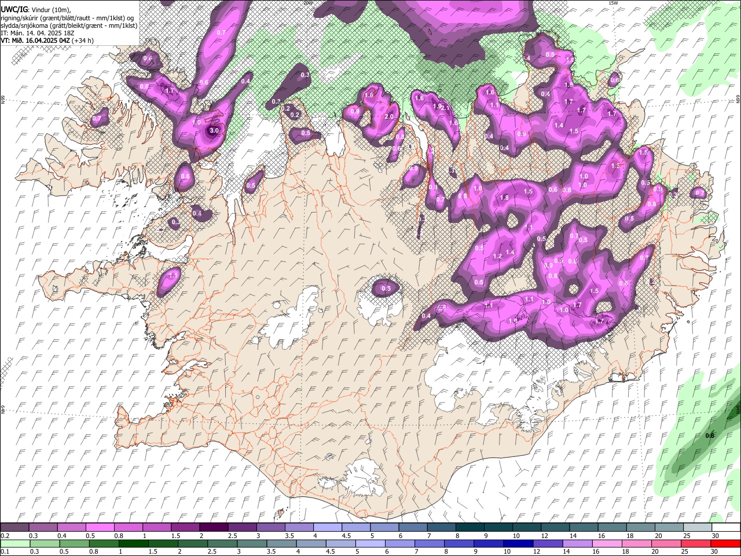Pick the darkest purple snow swatch between 2 and 2.5

[214, 527]
